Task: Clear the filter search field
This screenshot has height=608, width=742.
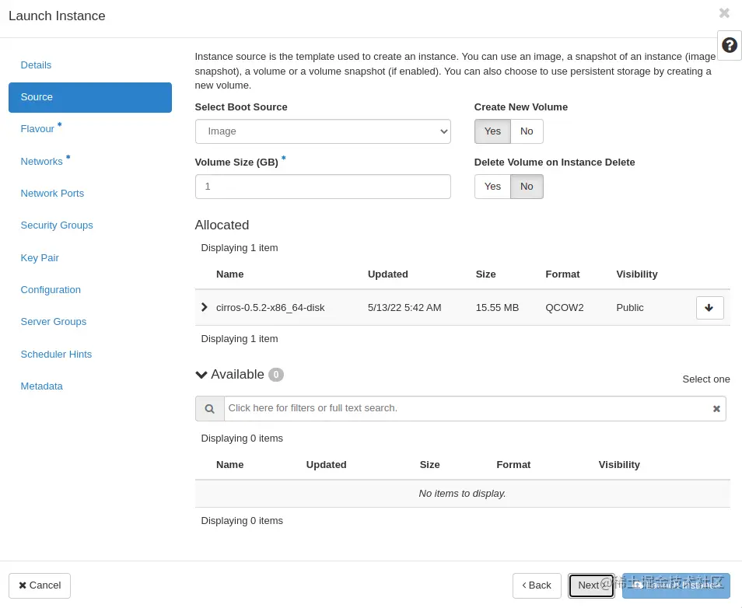Action: click(716, 408)
